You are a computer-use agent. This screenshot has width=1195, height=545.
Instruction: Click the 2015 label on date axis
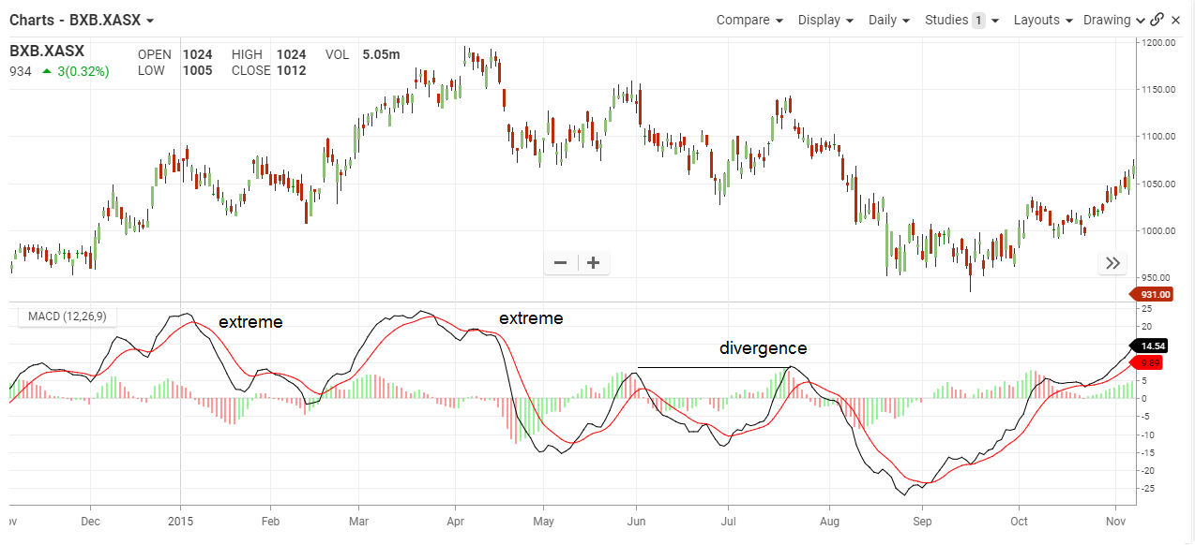coord(180,521)
